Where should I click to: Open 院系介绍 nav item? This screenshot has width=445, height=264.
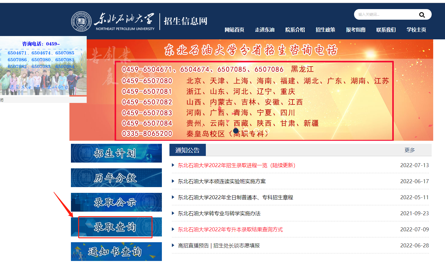pyautogui.click(x=295, y=30)
